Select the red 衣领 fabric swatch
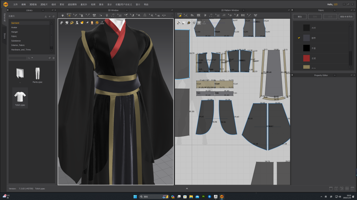 pos(306,58)
